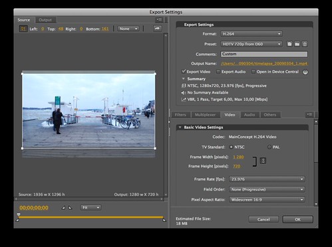Screen dimensions: 332x247
Task: Click the video settings vertical scrollbar
Action: pyautogui.click(x=316, y=162)
